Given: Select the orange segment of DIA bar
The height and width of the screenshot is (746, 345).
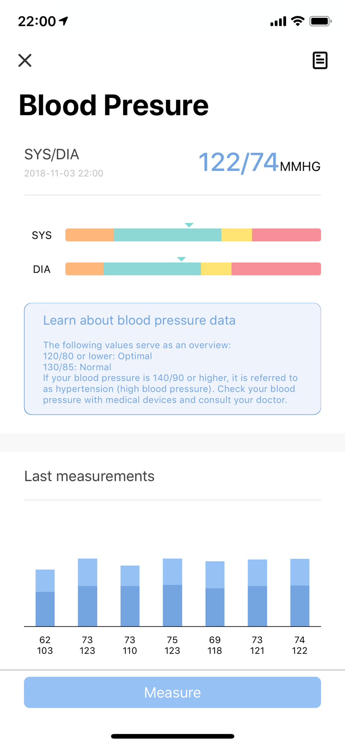Looking at the screenshot, I should pos(84,269).
